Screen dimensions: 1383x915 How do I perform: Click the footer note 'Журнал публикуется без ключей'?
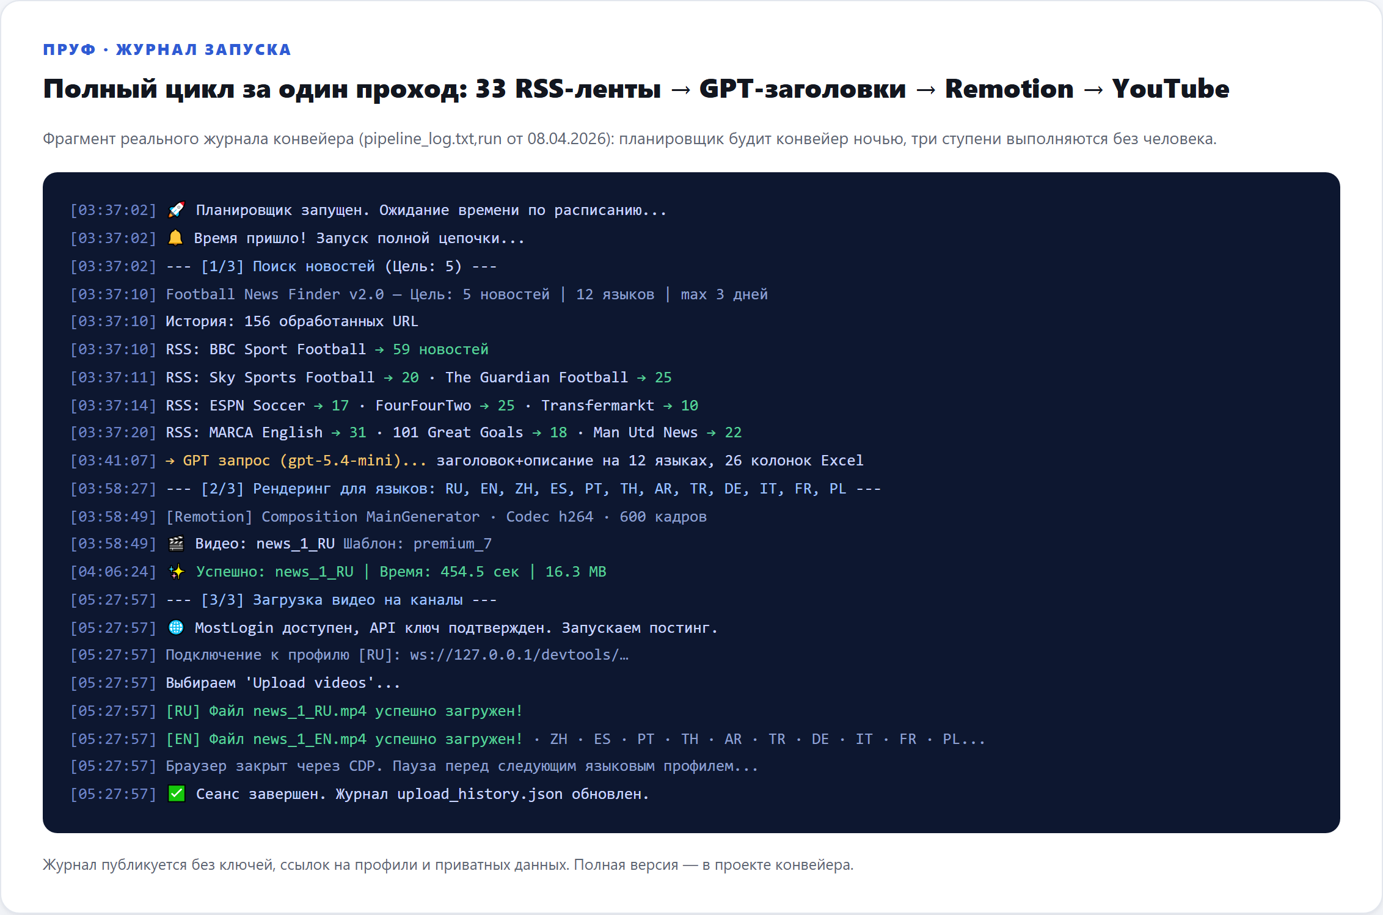(448, 865)
